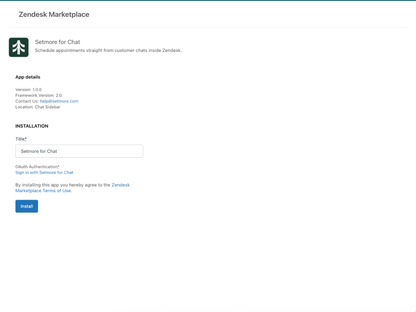Click the Title field label
The image size is (416, 312).
click(x=20, y=139)
